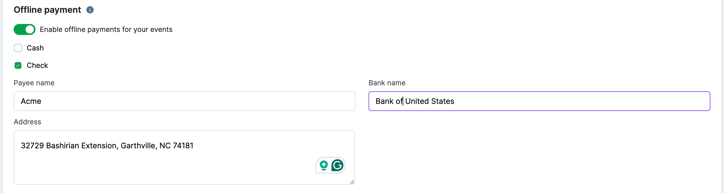Click the info icon beside Offline payment

[90, 10]
